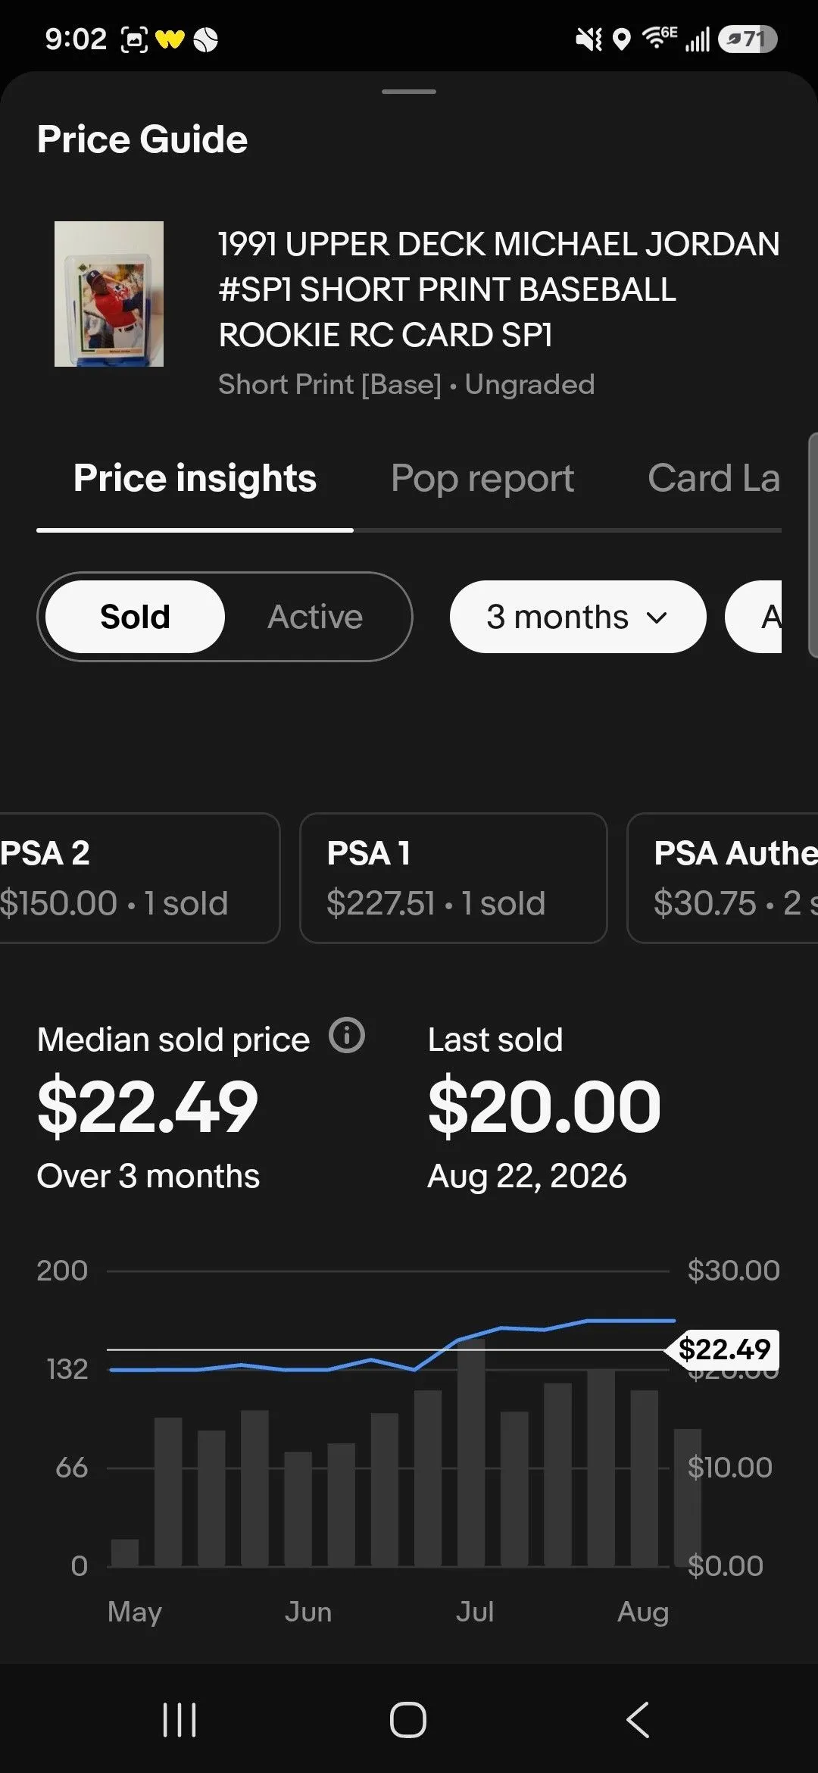The height and width of the screenshot is (1773, 818).
Task: Tap the battery indicator in status bar
Action: [748, 39]
